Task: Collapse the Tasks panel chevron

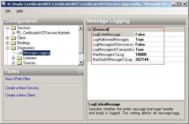Action: pos(80,71)
